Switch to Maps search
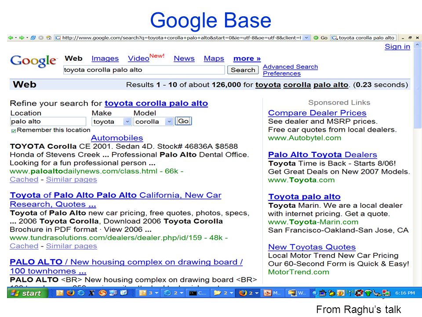Viewport: 422px width, 317px height. pyautogui.click(x=214, y=59)
